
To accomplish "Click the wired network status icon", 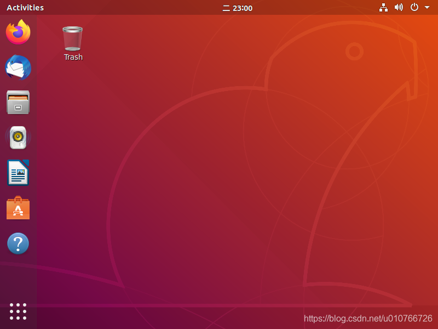I will point(383,8).
